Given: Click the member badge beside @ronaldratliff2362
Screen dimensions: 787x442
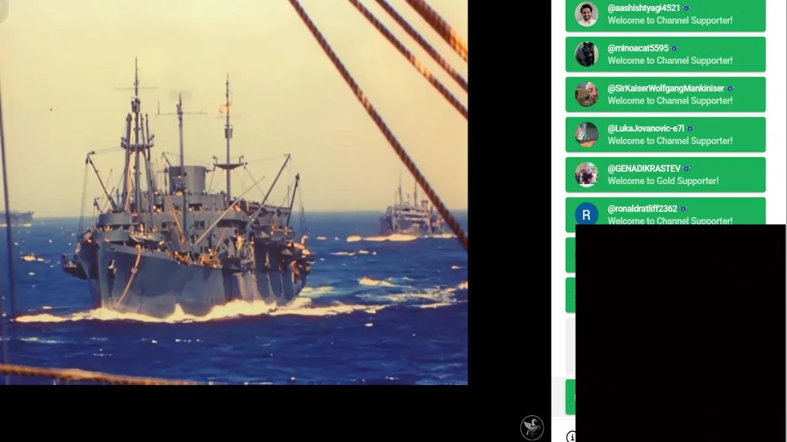Looking at the screenshot, I should coord(683,209).
